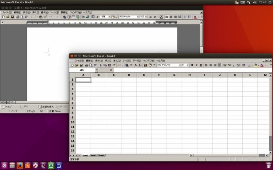Click Merge and Center icon in Excel
This screenshot has width=273, height=170.
(x=219, y=65)
